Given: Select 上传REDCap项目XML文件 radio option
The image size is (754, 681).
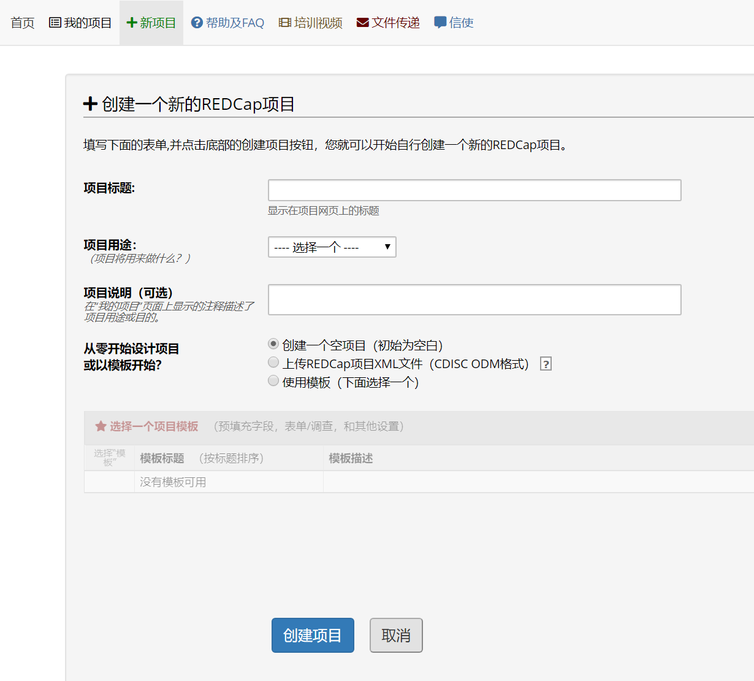Looking at the screenshot, I should (x=273, y=363).
